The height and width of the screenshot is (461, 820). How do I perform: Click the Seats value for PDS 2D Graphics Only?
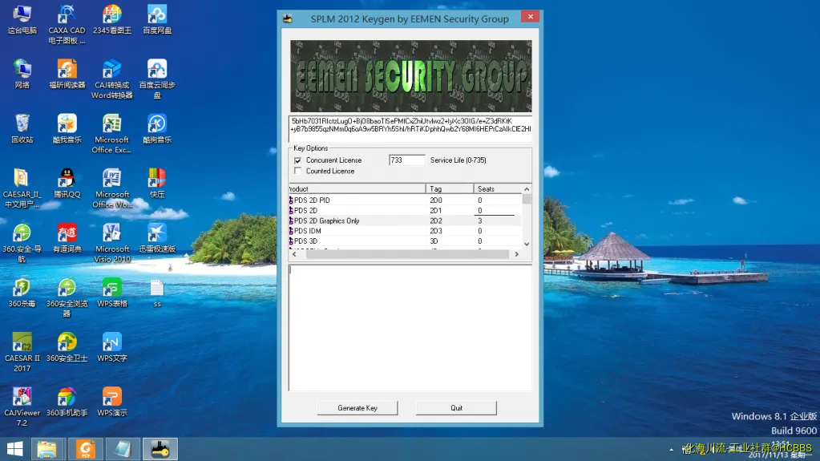[479, 220]
